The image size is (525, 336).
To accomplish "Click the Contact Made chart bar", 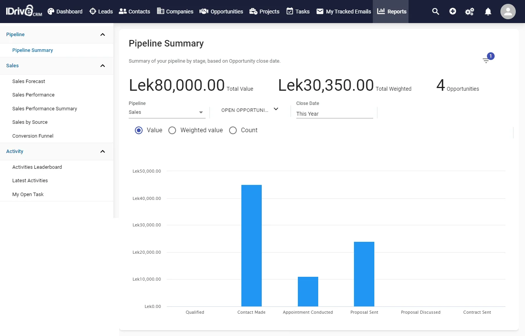I will tap(251, 246).
